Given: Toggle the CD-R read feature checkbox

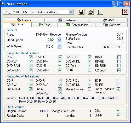Looking at the screenshot, I should [31, 57].
